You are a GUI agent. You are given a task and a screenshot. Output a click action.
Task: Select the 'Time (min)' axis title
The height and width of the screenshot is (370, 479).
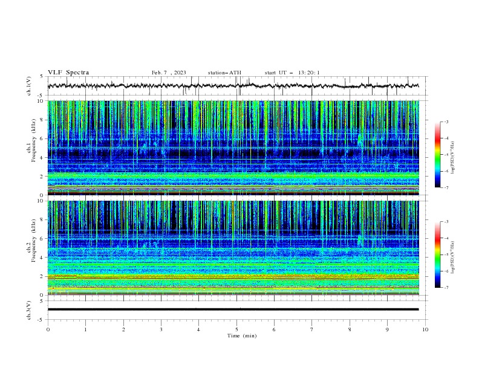242,336
